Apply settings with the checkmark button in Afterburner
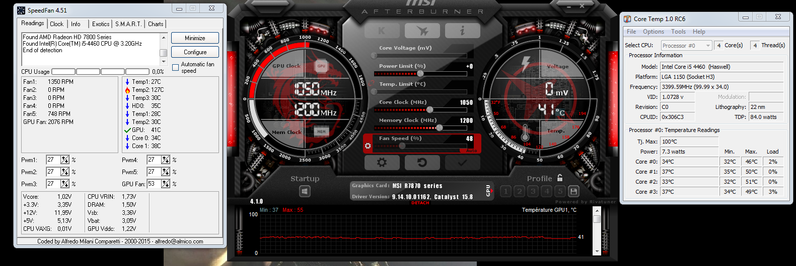The height and width of the screenshot is (266, 796). [462, 162]
